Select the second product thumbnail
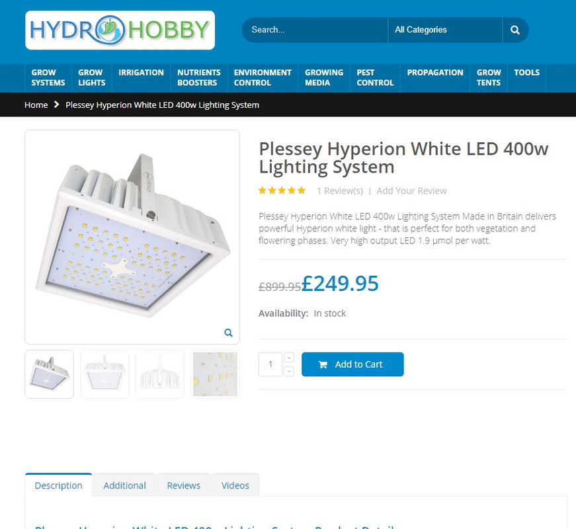Image resolution: width=576 pixels, height=529 pixels. point(104,374)
